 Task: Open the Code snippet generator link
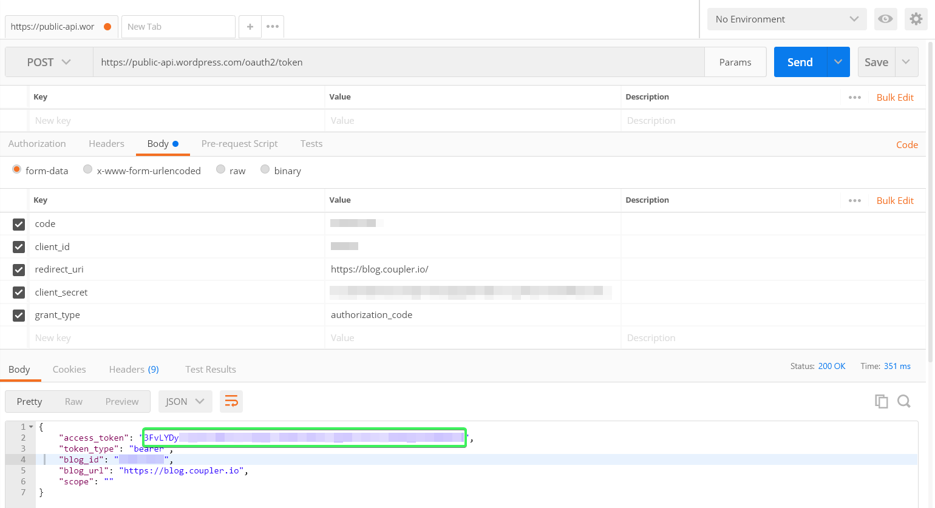point(906,144)
